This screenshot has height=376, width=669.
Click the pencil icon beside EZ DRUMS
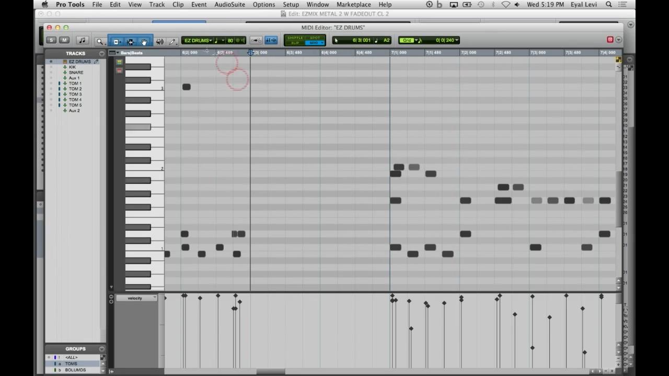coord(96,62)
